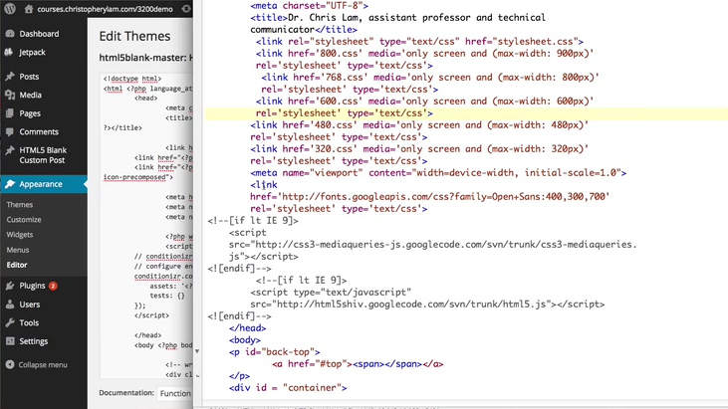Click the Edit Themes heading

coord(134,36)
